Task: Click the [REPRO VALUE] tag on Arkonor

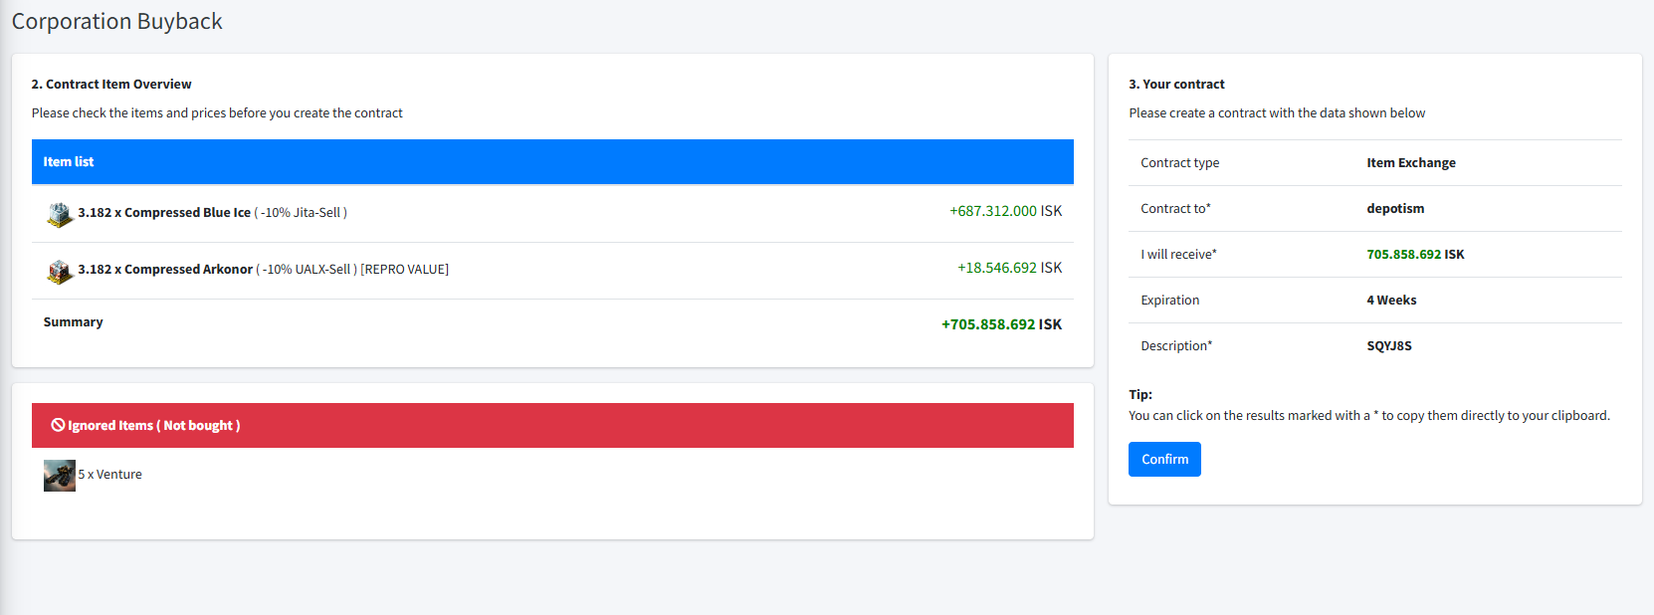Action: click(404, 270)
